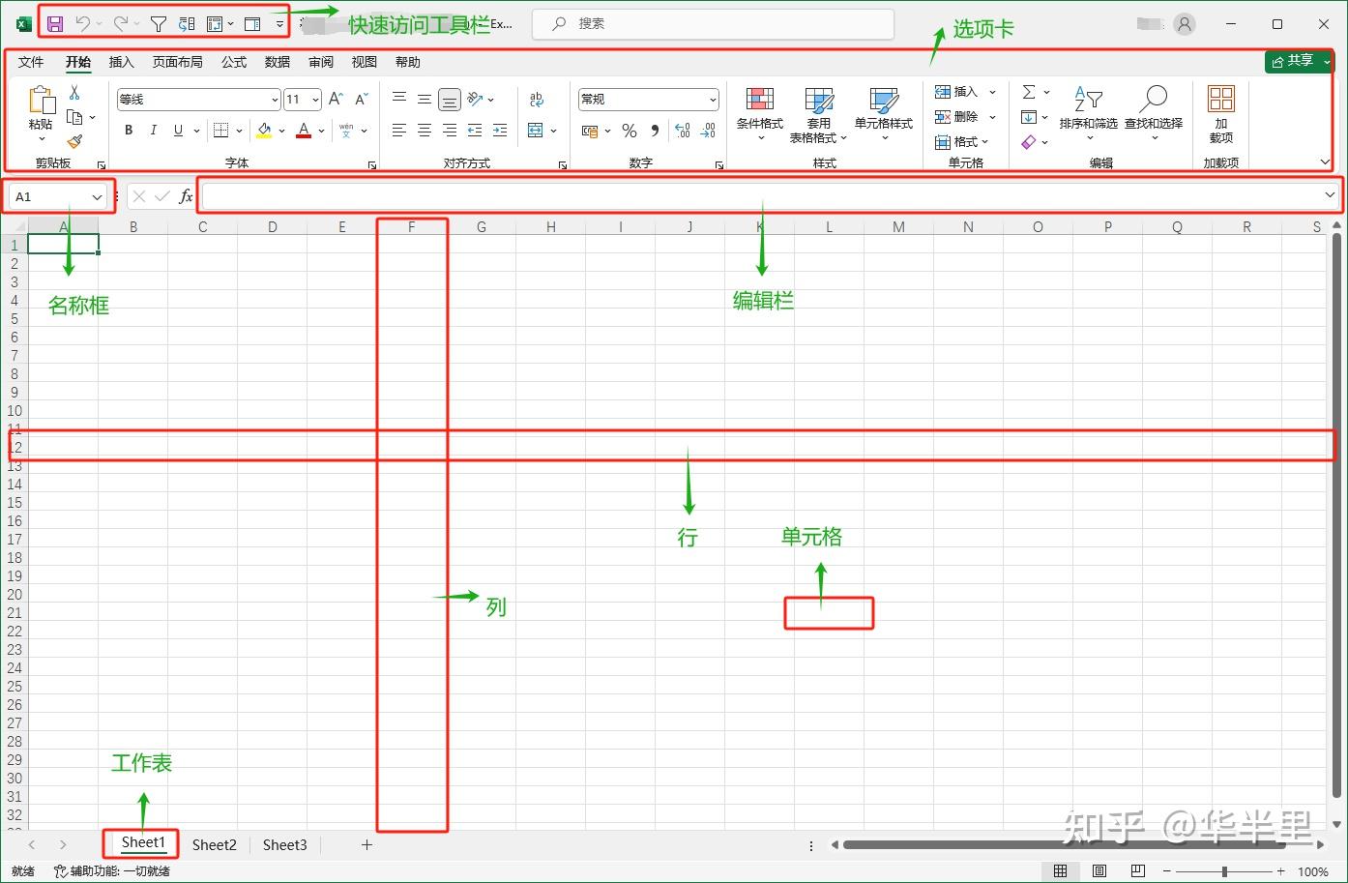Click into the formula bar input

pos(761,196)
